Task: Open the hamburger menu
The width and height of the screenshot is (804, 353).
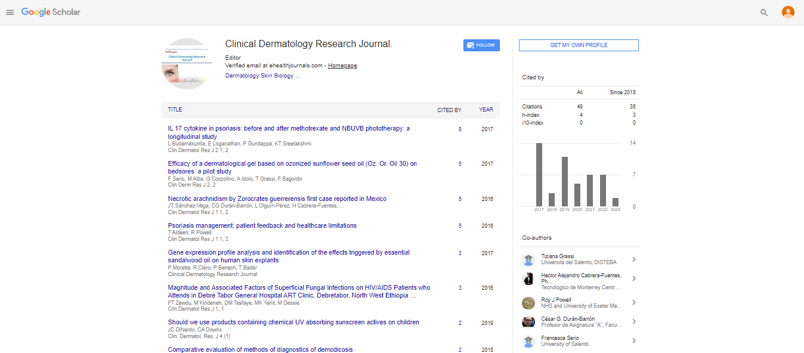Action: point(10,13)
